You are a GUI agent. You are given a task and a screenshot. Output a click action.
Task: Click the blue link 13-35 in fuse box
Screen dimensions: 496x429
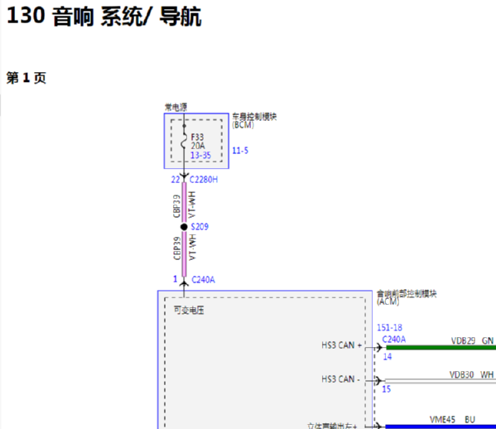tap(200, 156)
